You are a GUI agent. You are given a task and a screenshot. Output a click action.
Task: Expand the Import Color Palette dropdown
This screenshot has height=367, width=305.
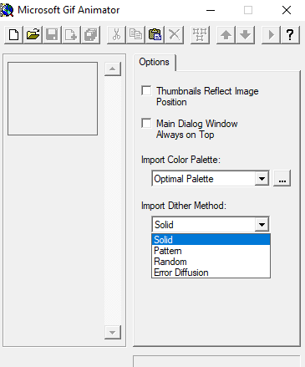[x=262, y=179]
